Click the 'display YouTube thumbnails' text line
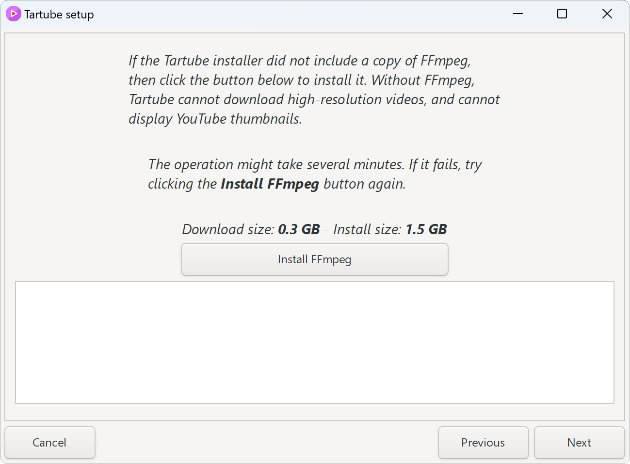630x464 pixels. pos(215,119)
